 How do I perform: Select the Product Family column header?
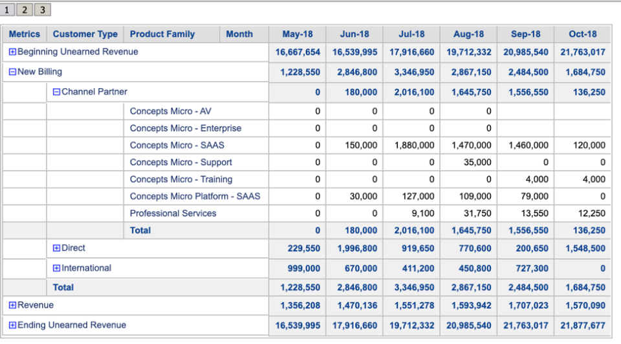tap(162, 34)
